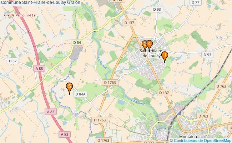Viewport: 232px width, 143px height.
Task: Select orange map marker number 2
Action: click(145, 46)
